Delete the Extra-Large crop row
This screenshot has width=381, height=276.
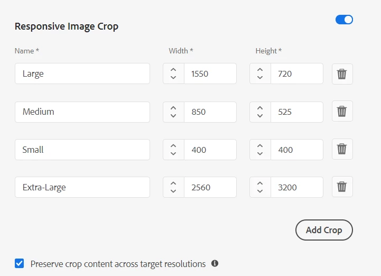coord(342,187)
